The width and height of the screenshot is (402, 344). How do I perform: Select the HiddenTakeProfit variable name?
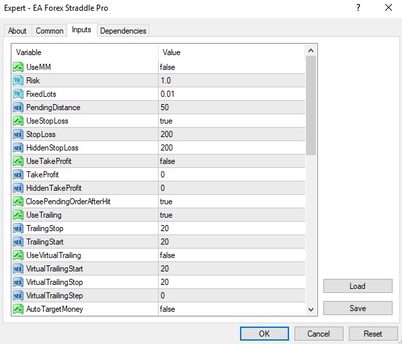tap(54, 188)
